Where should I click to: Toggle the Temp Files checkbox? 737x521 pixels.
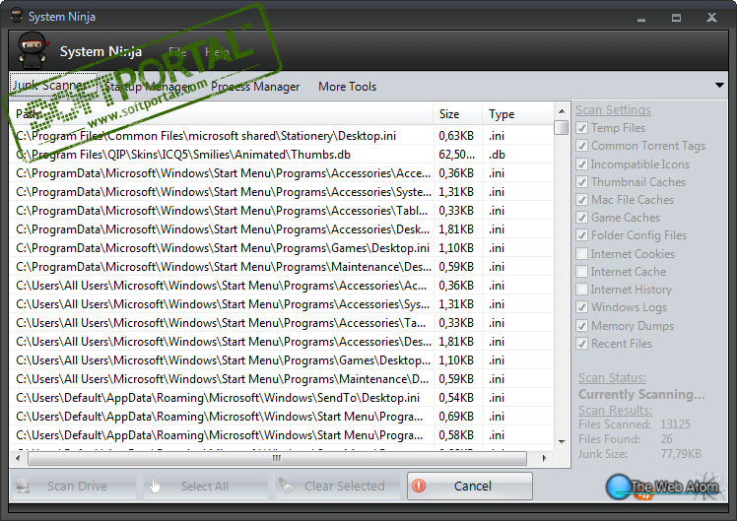(x=582, y=128)
